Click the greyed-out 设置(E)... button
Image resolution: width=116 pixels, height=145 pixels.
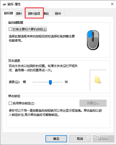[x=93, y=103]
